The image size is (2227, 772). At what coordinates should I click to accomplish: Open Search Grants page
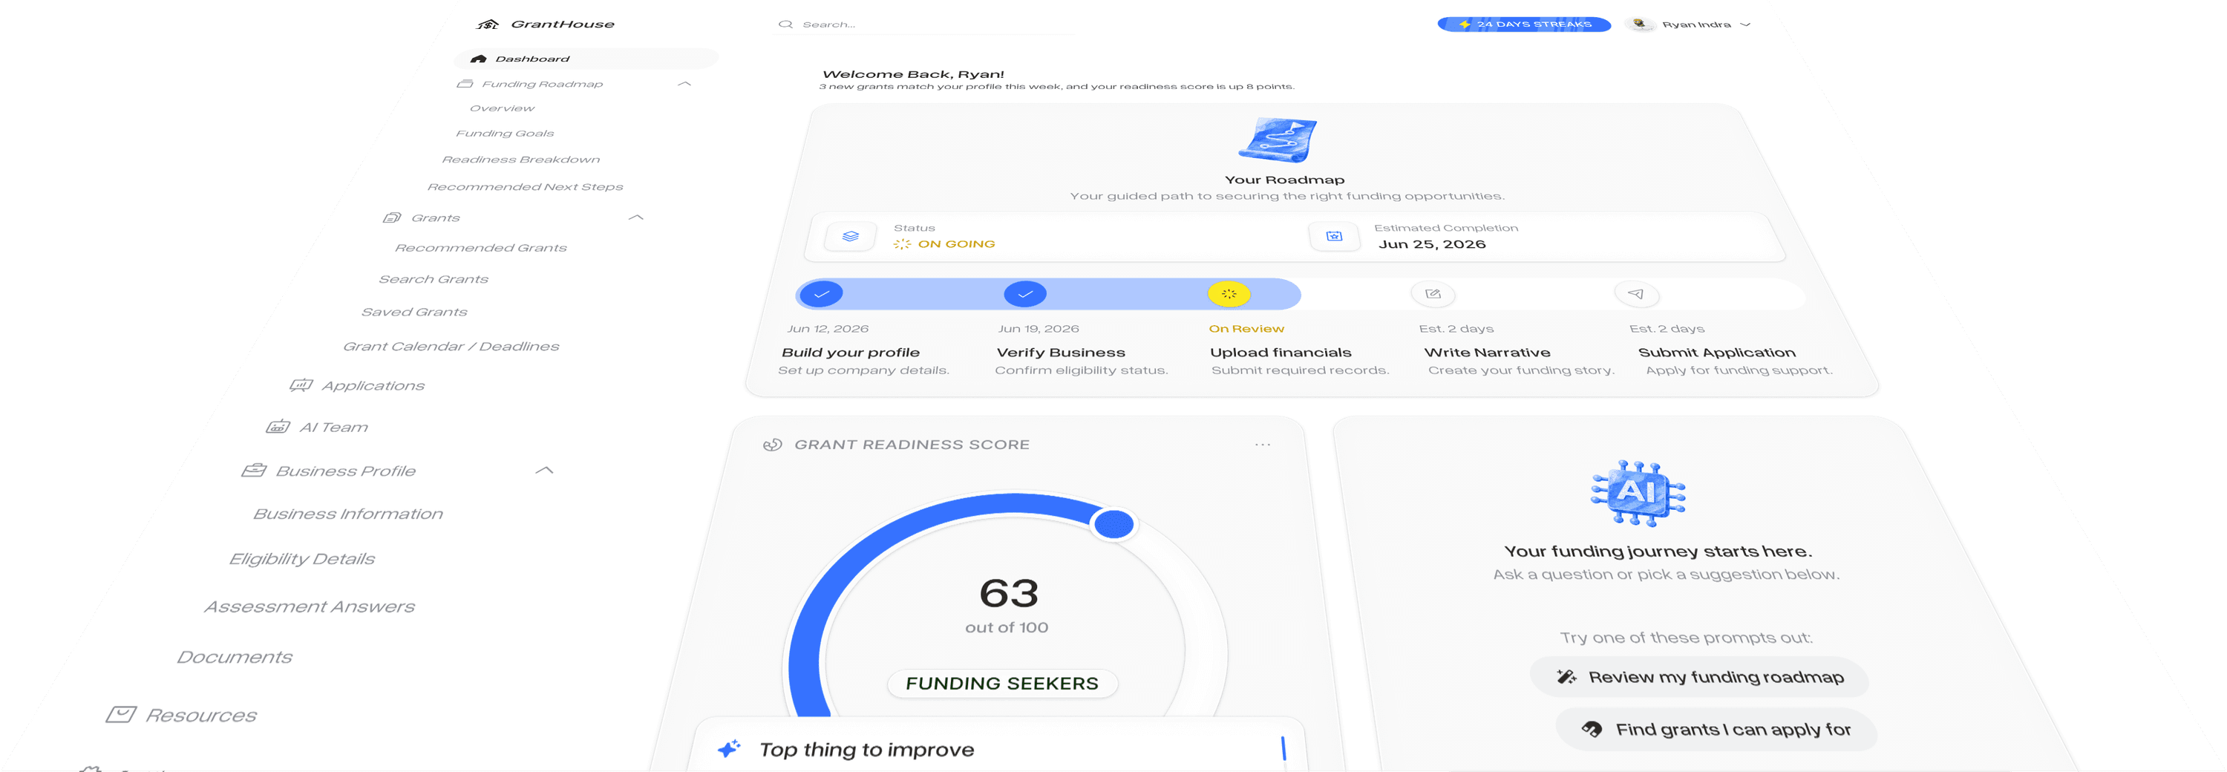pyautogui.click(x=433, y=279)
